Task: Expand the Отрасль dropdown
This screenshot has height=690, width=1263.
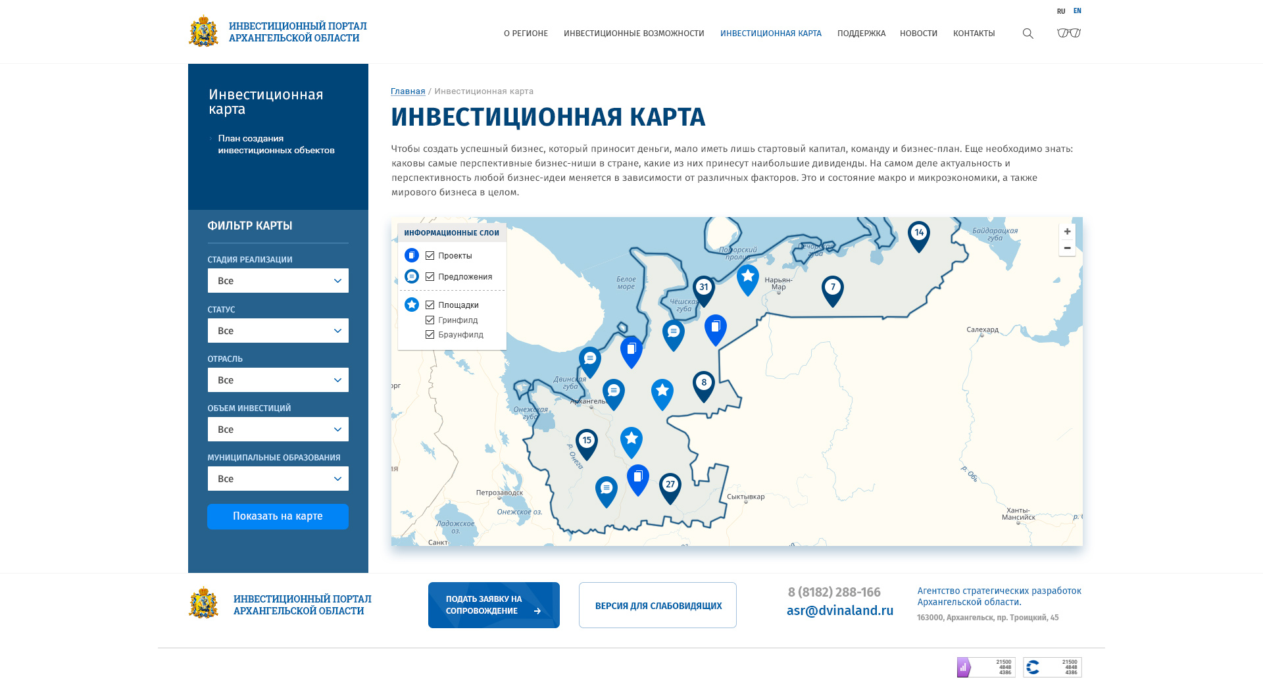Action: click(278, 380)
